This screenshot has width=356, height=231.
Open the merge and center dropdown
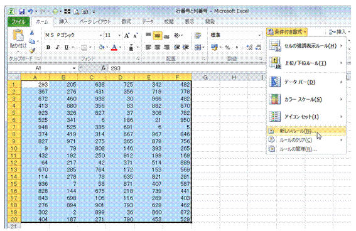203,48
